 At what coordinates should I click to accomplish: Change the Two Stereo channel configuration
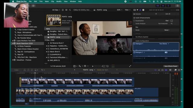coord(164,44)
